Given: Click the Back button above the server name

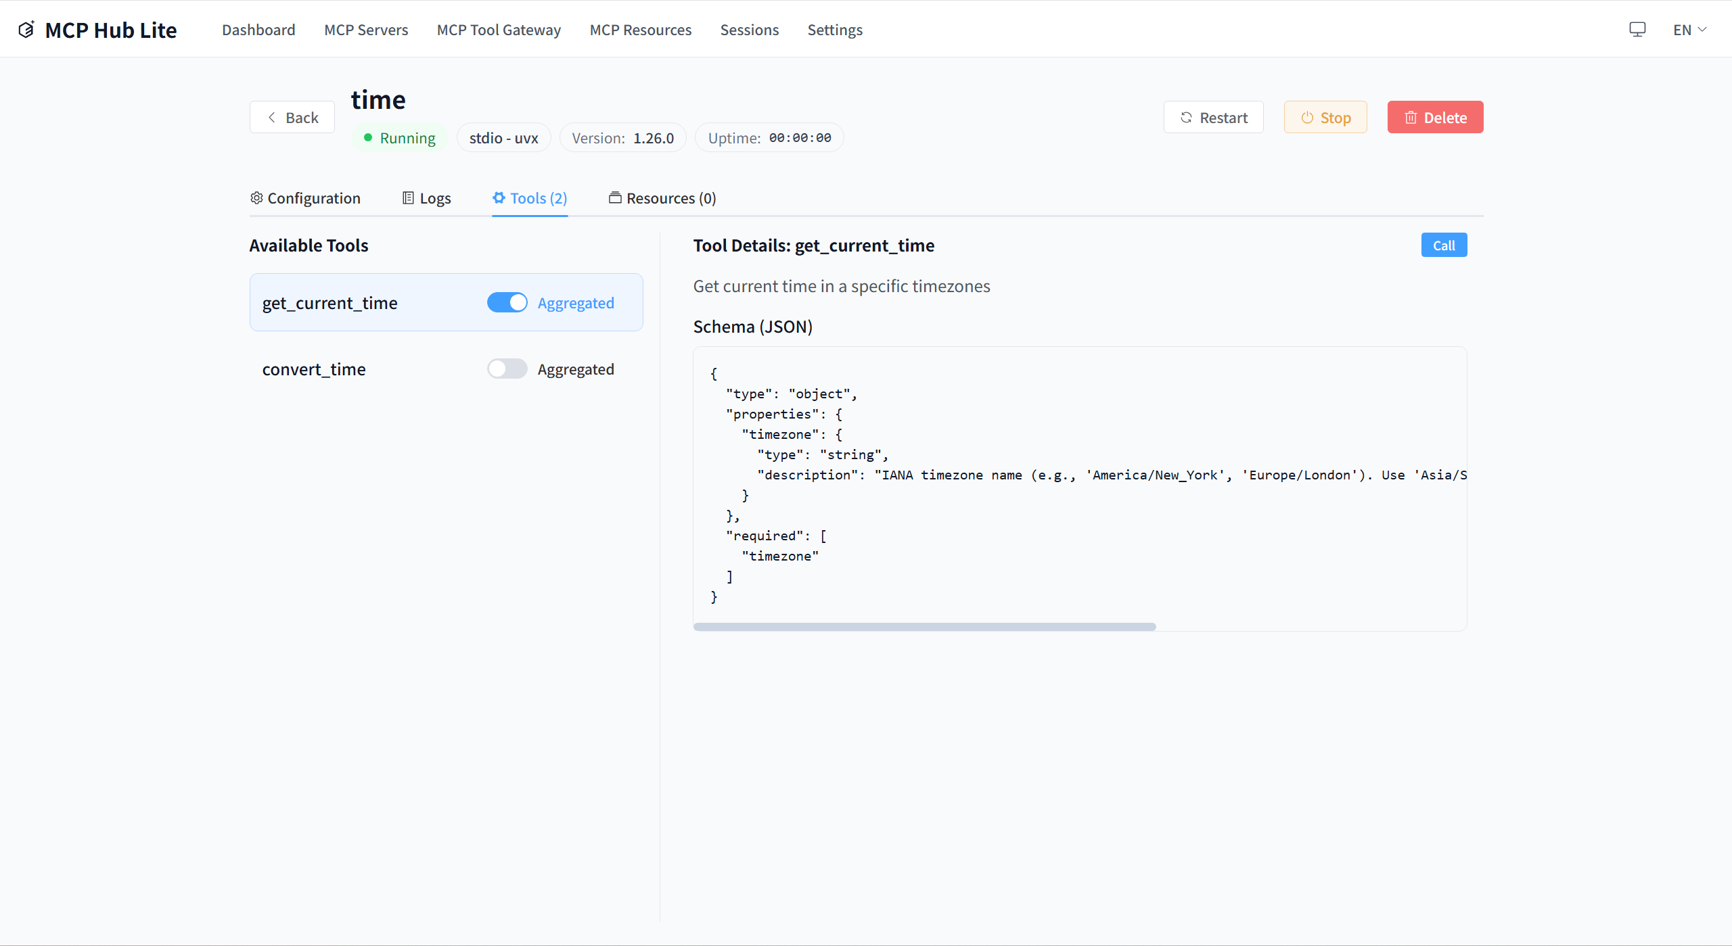Looking at the screenshot, I should click(292, 116).
